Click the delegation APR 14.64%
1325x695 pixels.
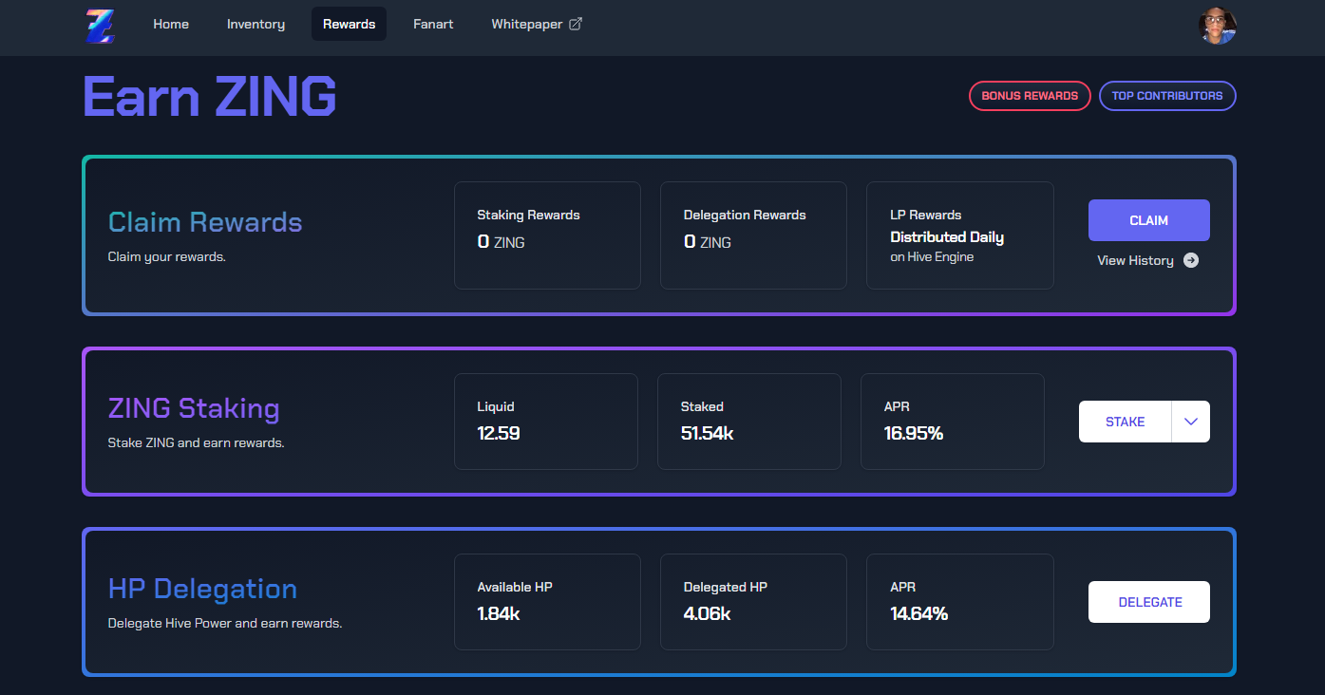point(918,614)
